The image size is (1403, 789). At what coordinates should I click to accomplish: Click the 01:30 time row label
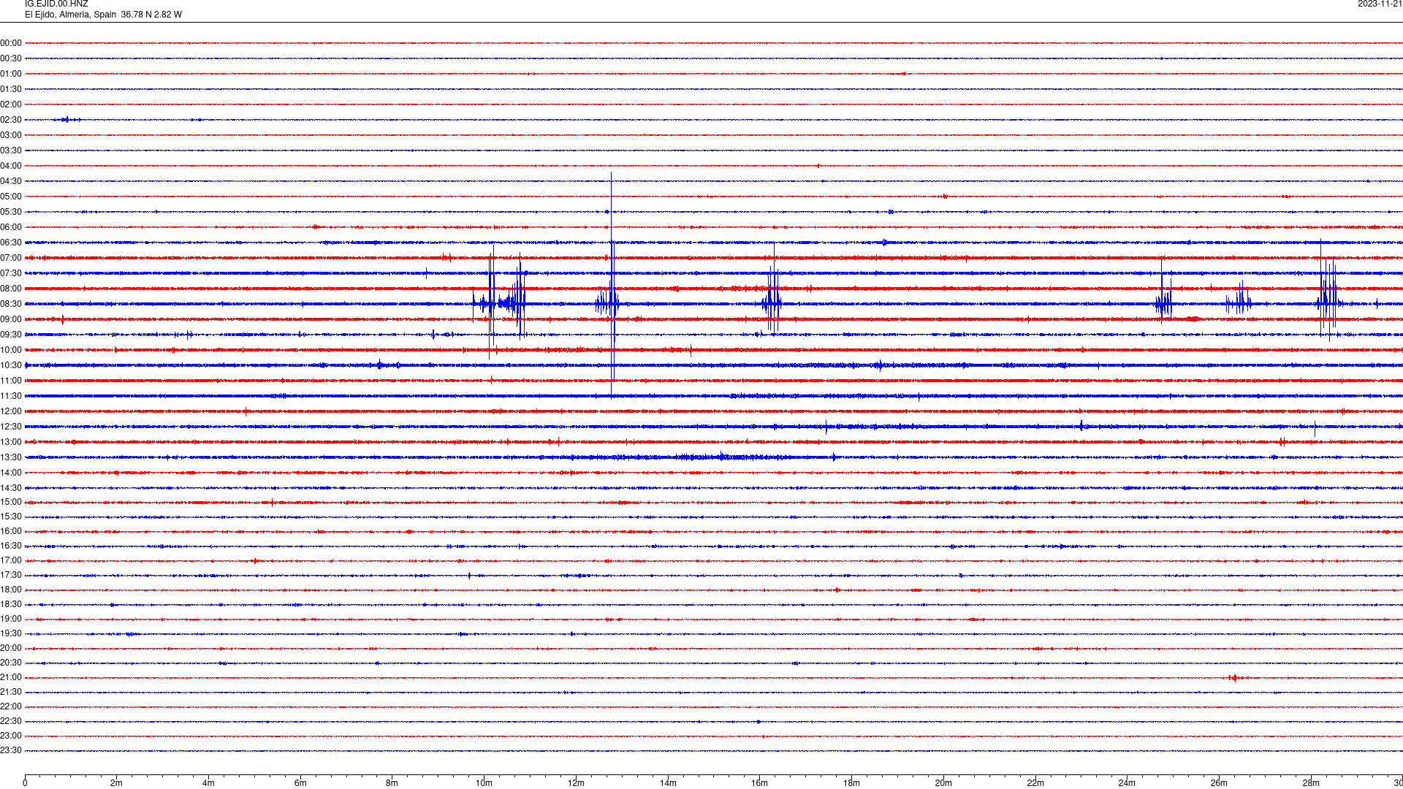tap(11, 89)
